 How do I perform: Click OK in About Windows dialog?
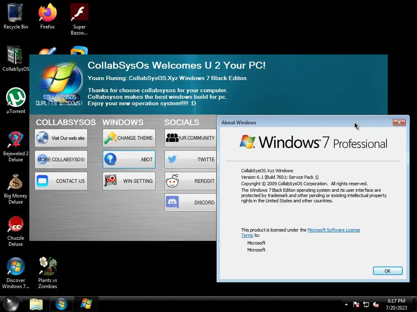tap(388, 271)
